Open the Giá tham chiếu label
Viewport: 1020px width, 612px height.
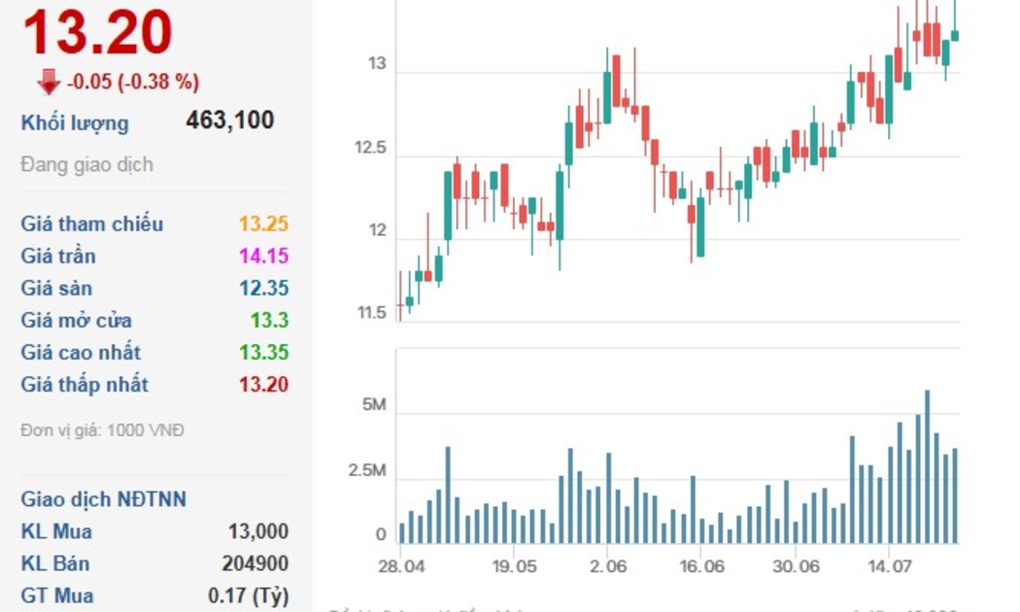coord(92,224)
